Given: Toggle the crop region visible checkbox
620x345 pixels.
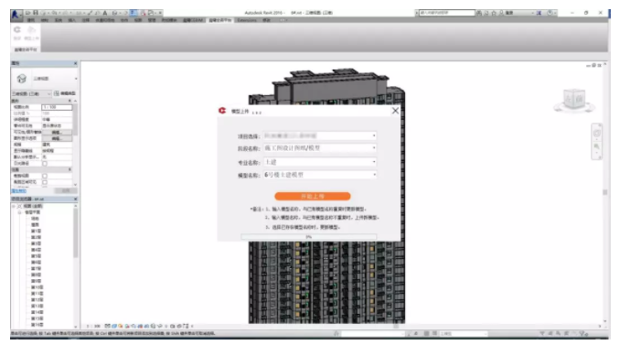Looking at the screenshot, I should [45, 182].
